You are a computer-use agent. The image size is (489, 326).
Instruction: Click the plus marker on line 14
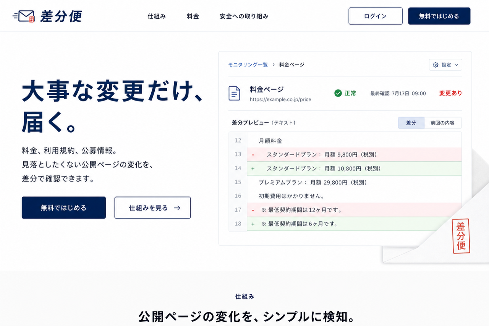[x=253, y=169]
